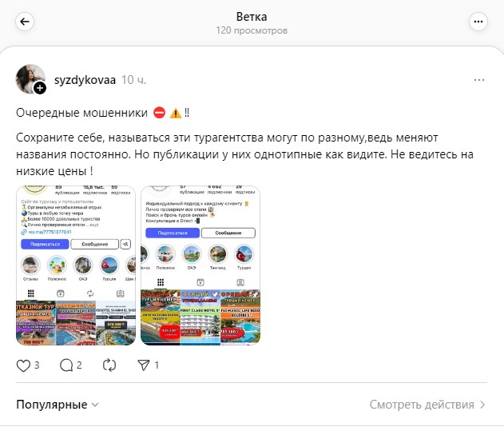Viewport: 504px width, 427px height.
Task: Click the post timestamp 10 ч.
Action: [133, 80]
